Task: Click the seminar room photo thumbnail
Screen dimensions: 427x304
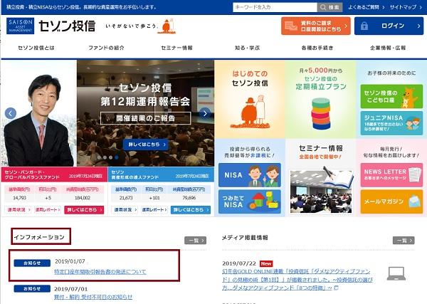Action: (x=321, y=192)
